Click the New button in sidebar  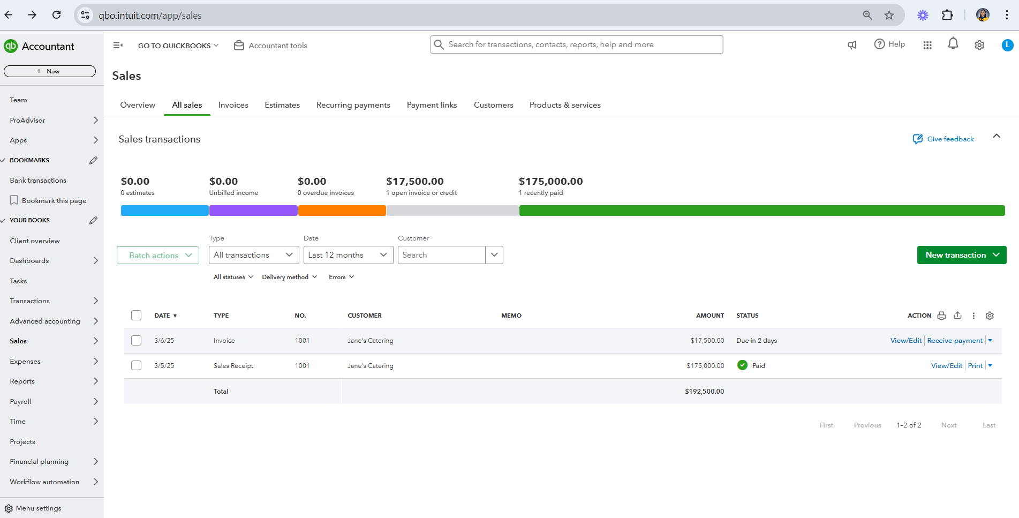click(50, 71)
